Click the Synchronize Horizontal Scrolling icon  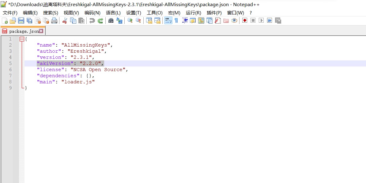click(157, 21)
